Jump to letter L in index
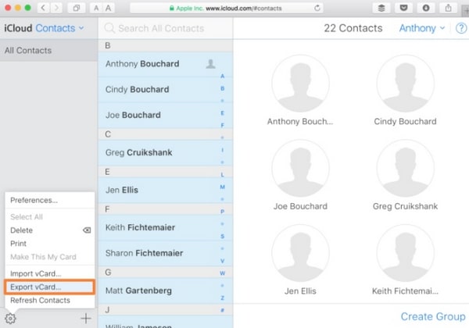469x328 pixels. (x=222, y=175)
